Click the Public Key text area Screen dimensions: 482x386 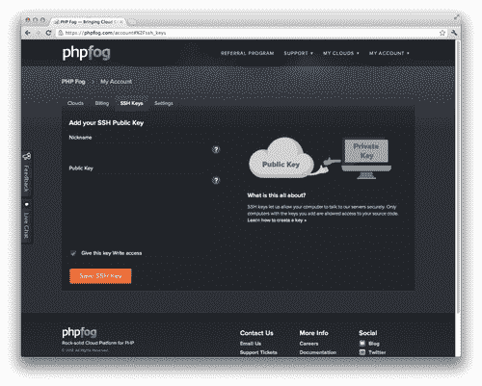[x=139, y=209]
